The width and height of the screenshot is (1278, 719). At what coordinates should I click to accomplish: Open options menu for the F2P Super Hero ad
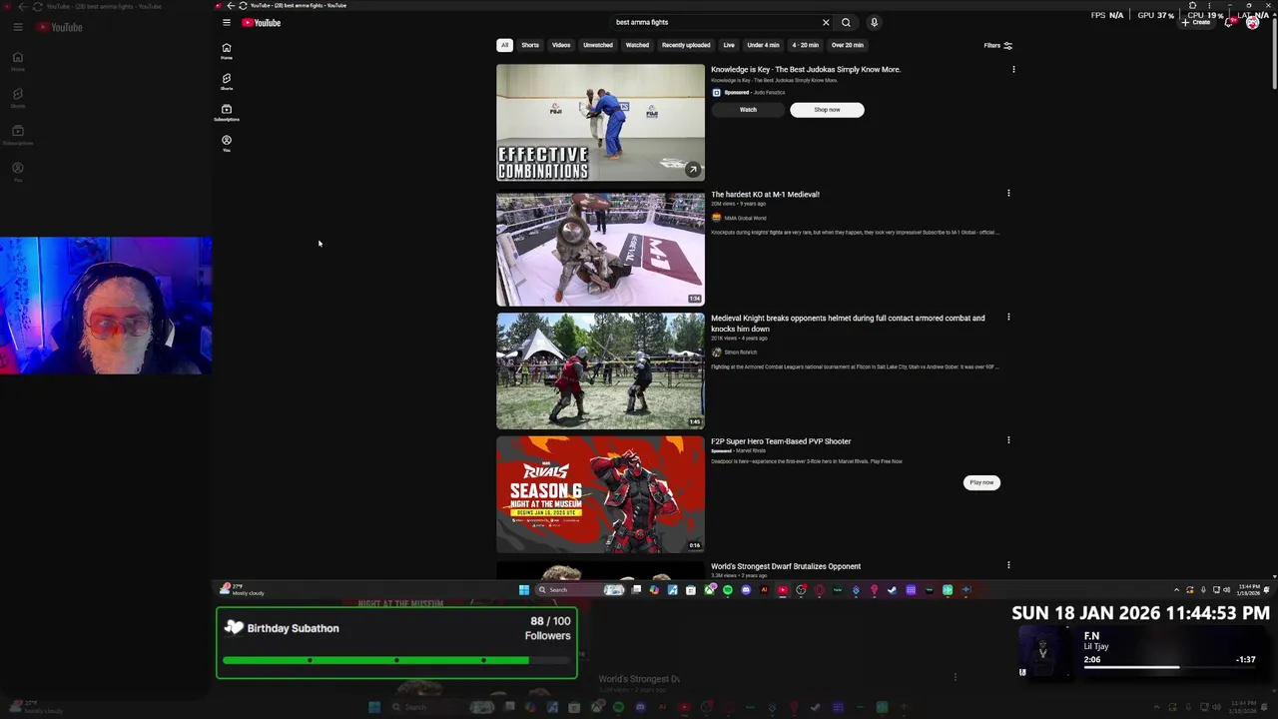tap(1008, 440)
